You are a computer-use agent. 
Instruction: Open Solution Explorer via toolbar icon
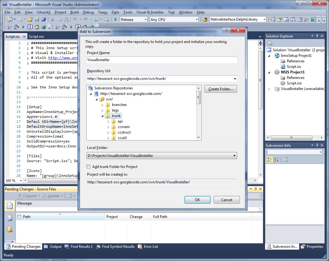(x=272, y=19)
